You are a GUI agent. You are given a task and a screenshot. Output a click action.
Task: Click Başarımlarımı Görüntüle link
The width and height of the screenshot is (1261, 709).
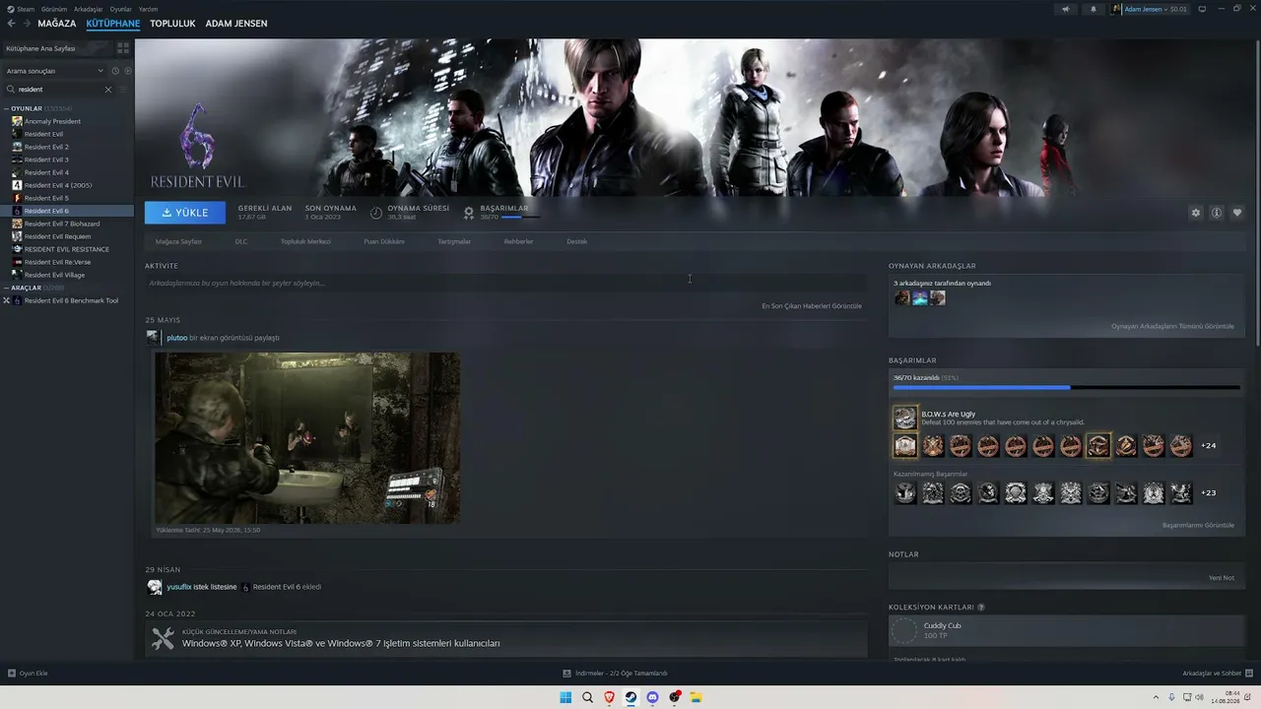(x=1198, y=525)
